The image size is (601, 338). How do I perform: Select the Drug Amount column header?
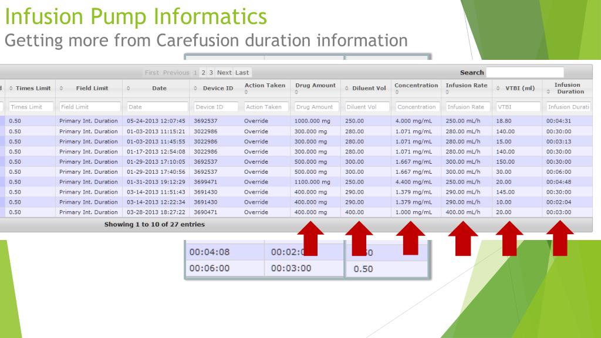click(315, 86)
